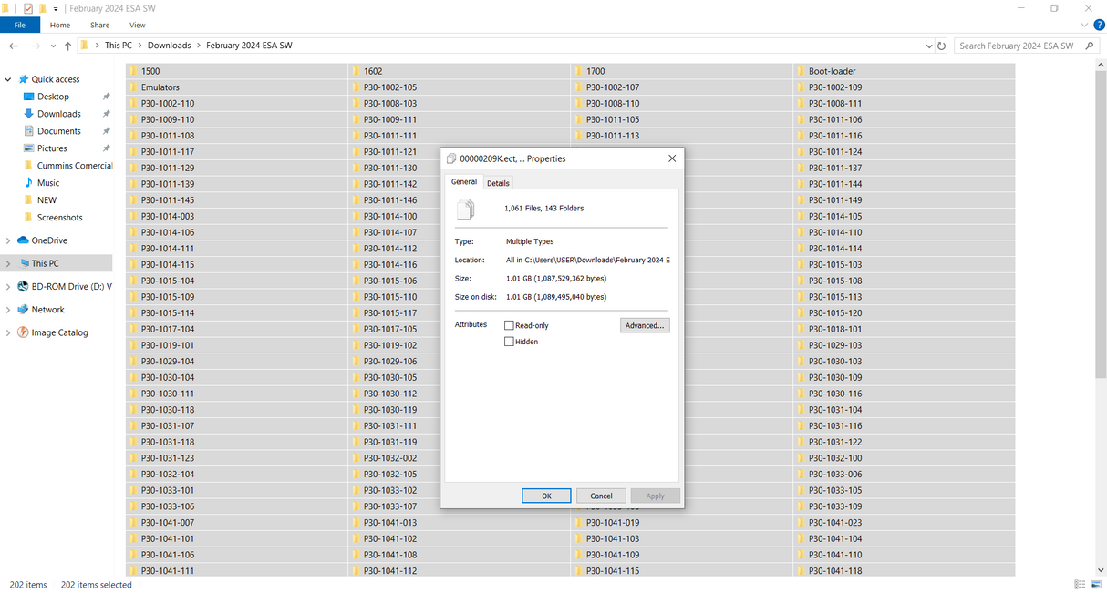Open the Details tab in Properties dialog

(x=498, y=182)
